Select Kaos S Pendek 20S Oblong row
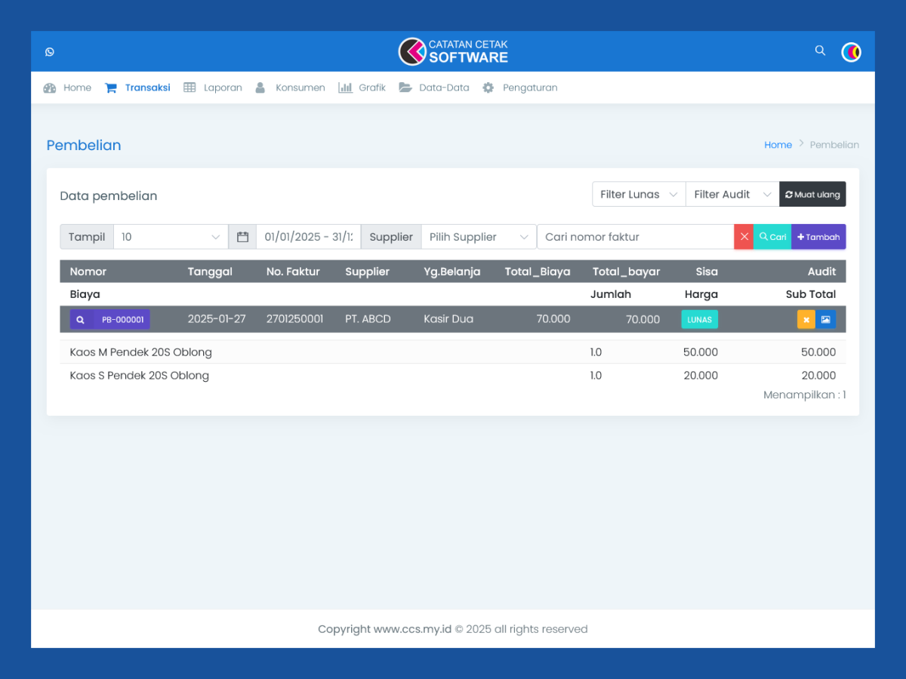 pos(453,376)
